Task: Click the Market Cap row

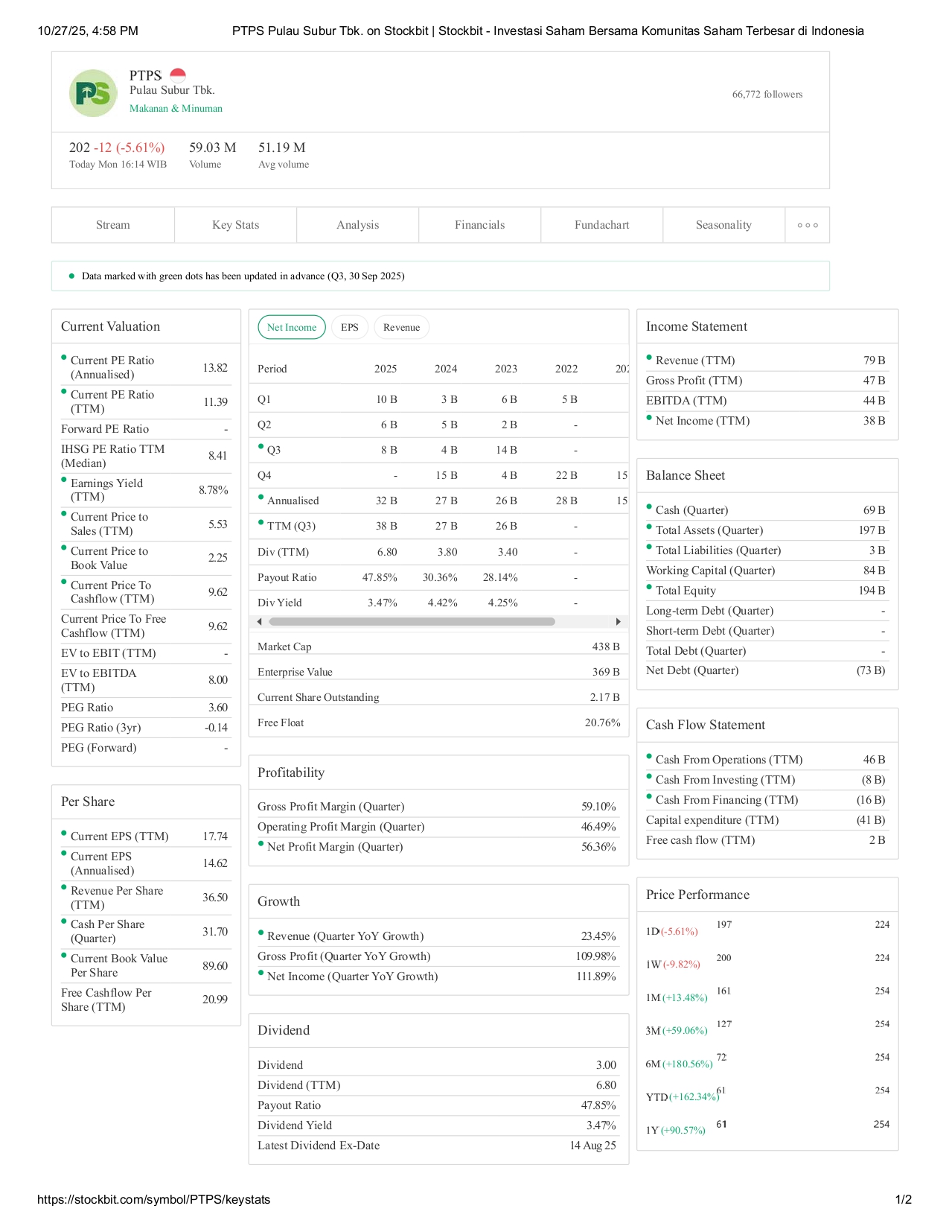Action: (x=438, y=647)
